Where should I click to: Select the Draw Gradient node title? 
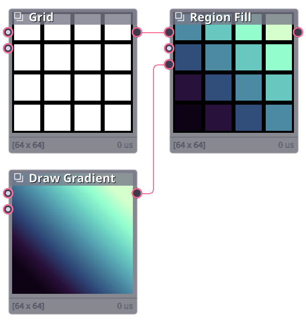point(72,178)
